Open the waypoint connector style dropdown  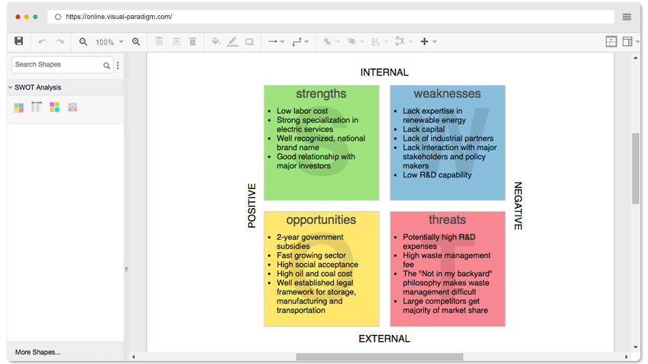300,42
